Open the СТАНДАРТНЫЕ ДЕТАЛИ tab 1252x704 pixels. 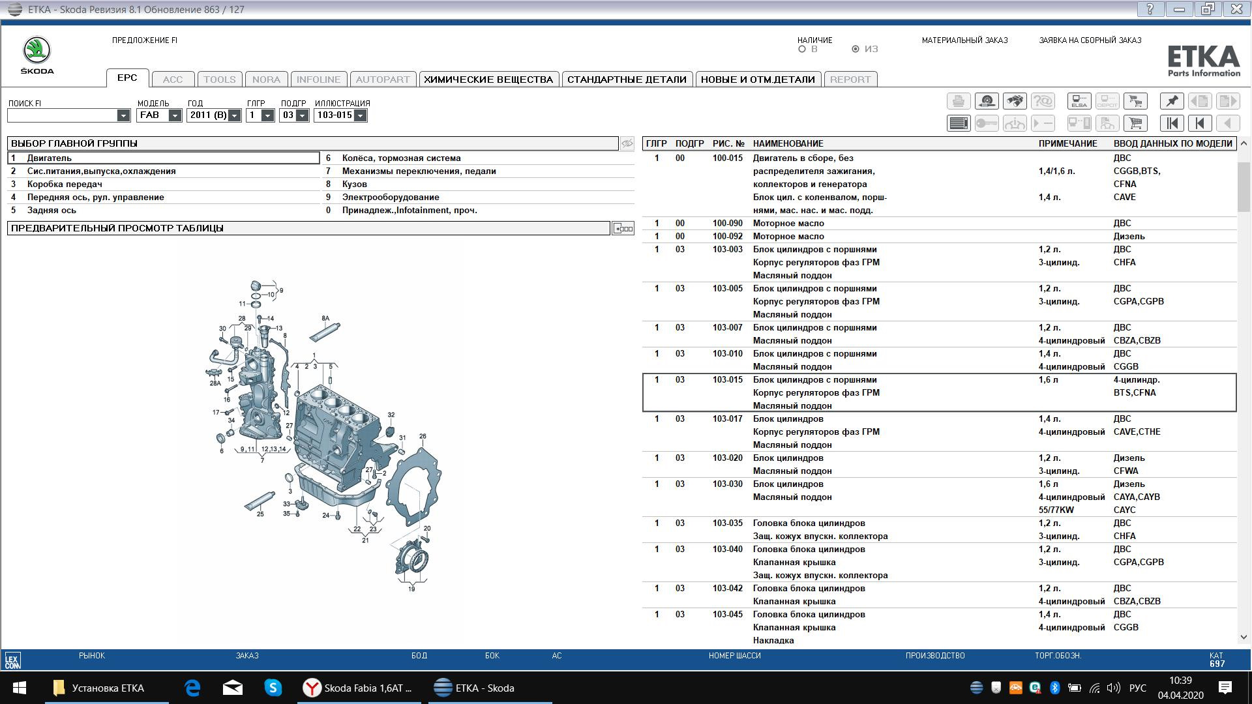627,80
